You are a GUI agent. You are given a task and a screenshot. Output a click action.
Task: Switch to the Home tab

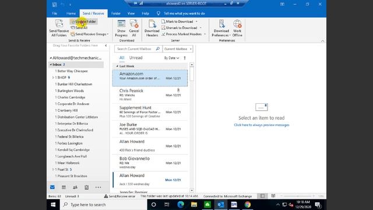pos(71,13)
